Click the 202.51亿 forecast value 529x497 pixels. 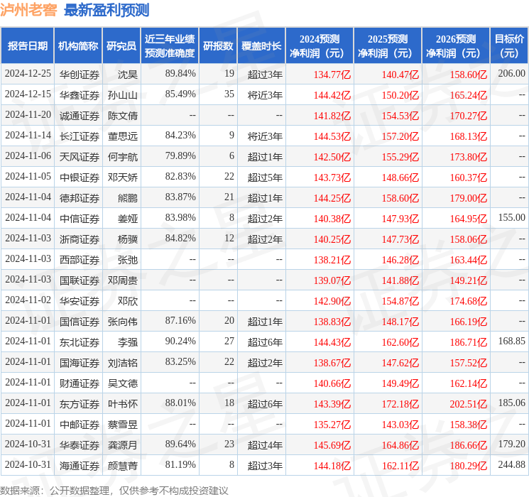tap(469, 403)
